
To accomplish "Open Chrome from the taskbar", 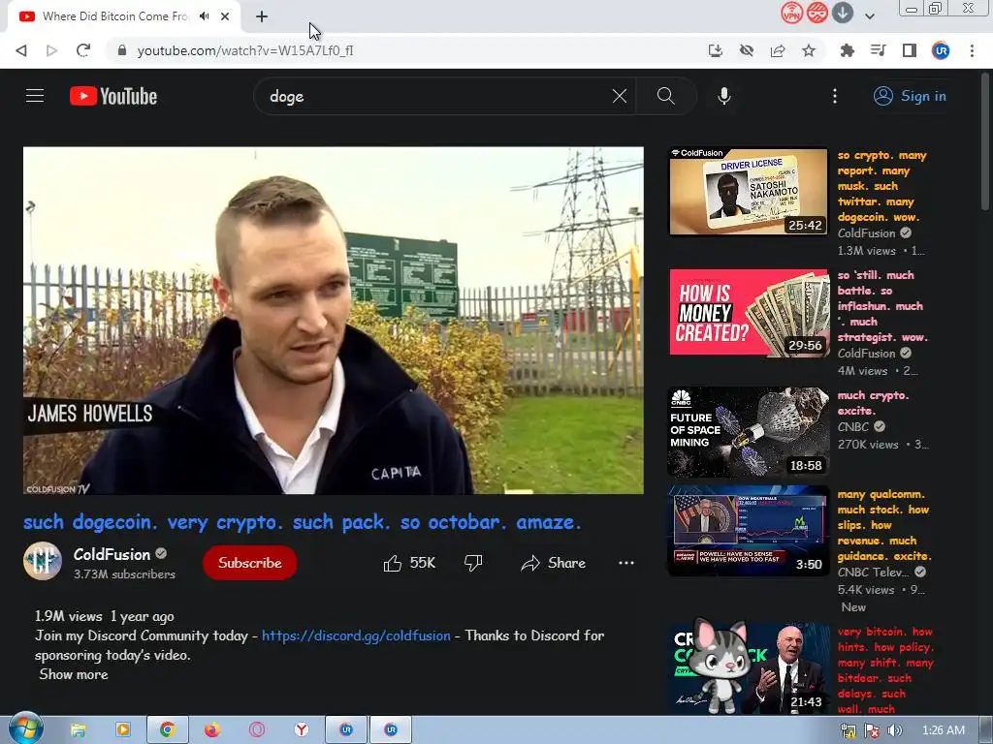I will (x=167, y=730).
